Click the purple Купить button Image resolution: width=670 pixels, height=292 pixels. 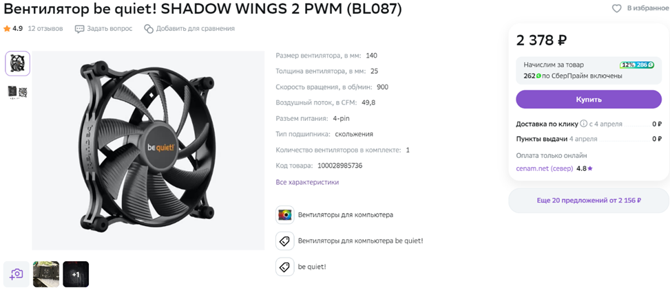point(588,100)
